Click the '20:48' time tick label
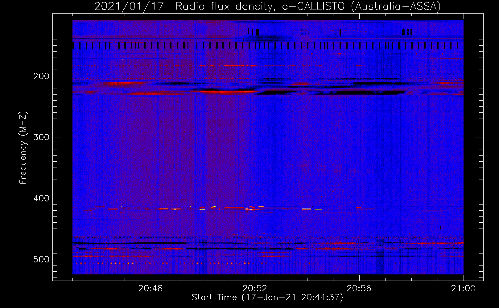Viewport: 499px width, 308px height. [x=151, y=289]
